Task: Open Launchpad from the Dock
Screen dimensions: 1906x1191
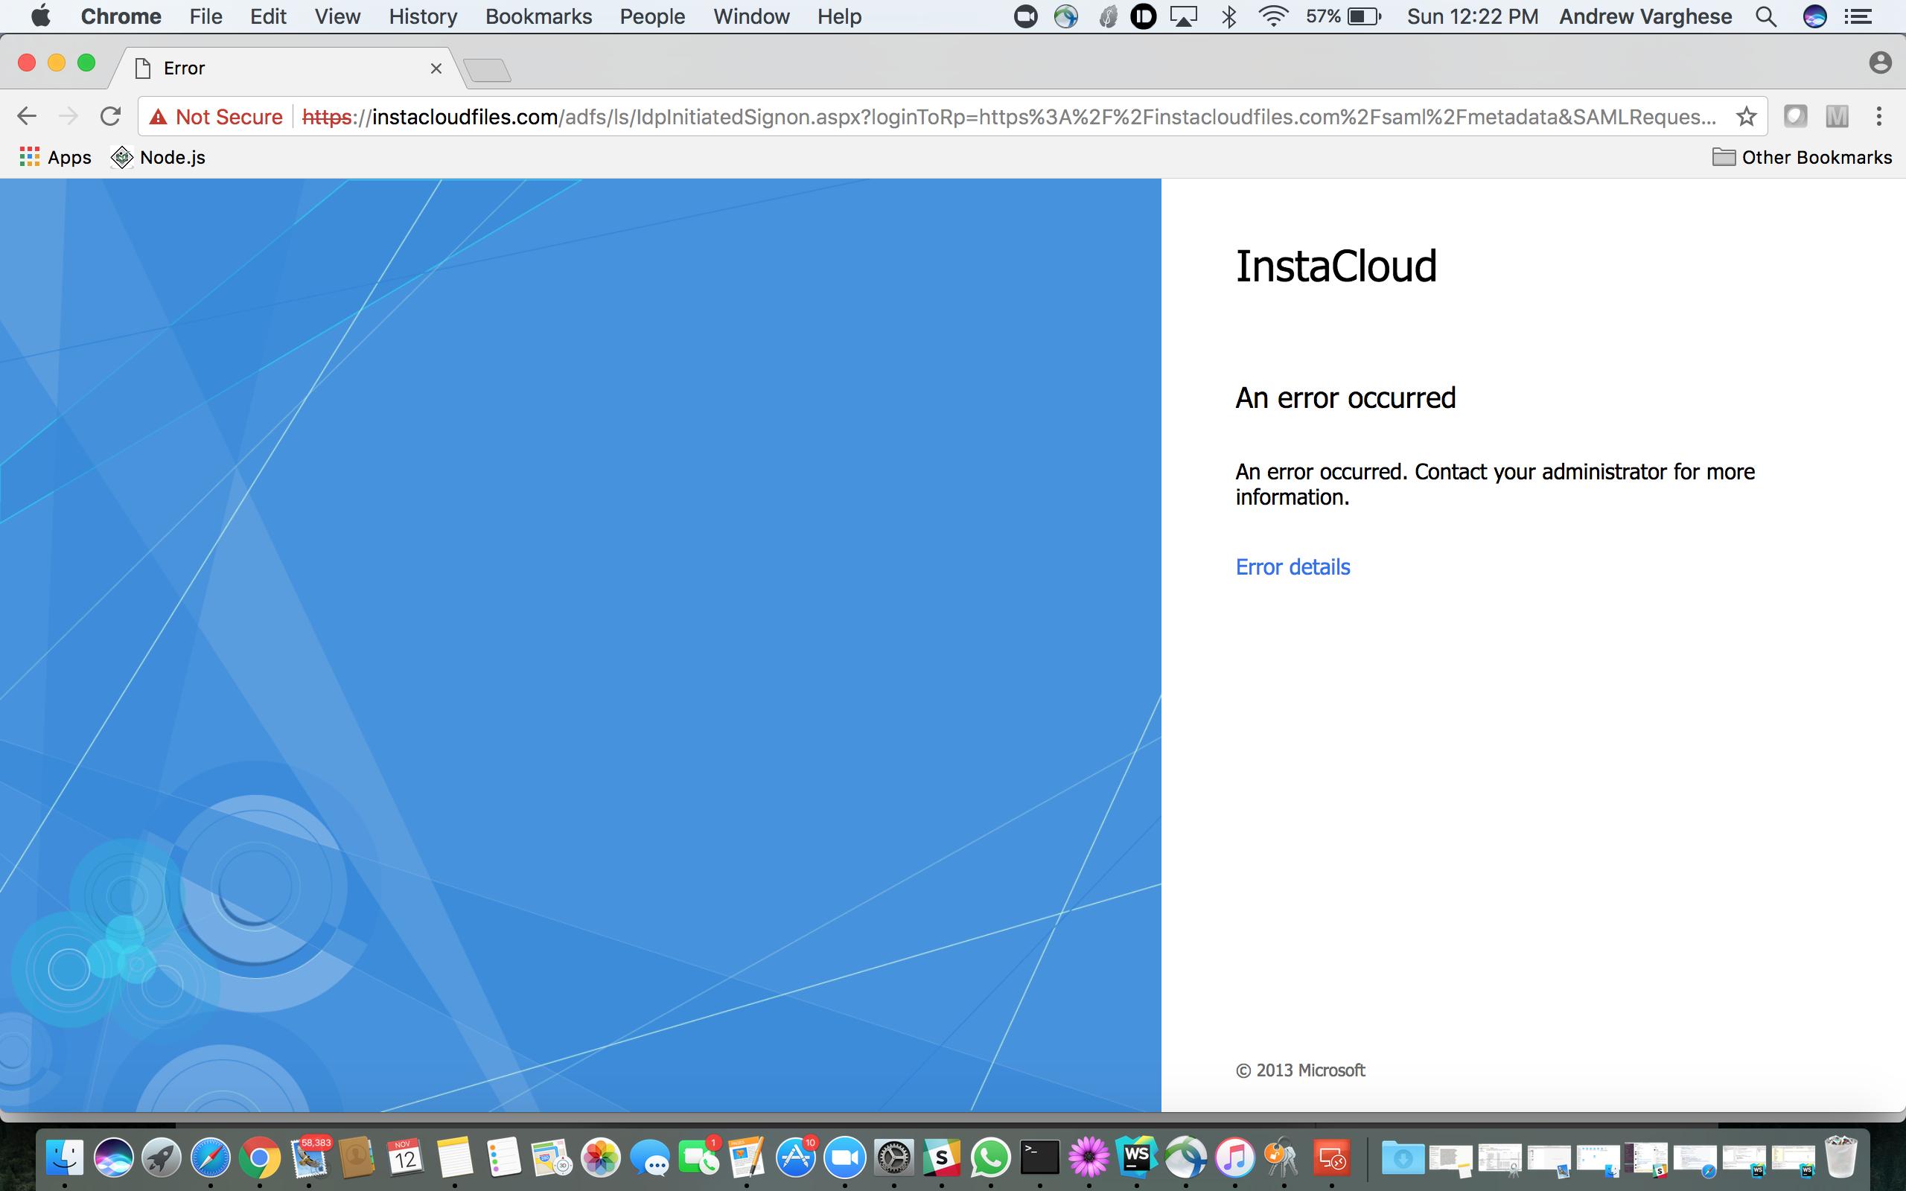Action: coord(162,1158)
